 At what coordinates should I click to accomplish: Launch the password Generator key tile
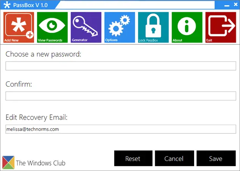point(86,27)
